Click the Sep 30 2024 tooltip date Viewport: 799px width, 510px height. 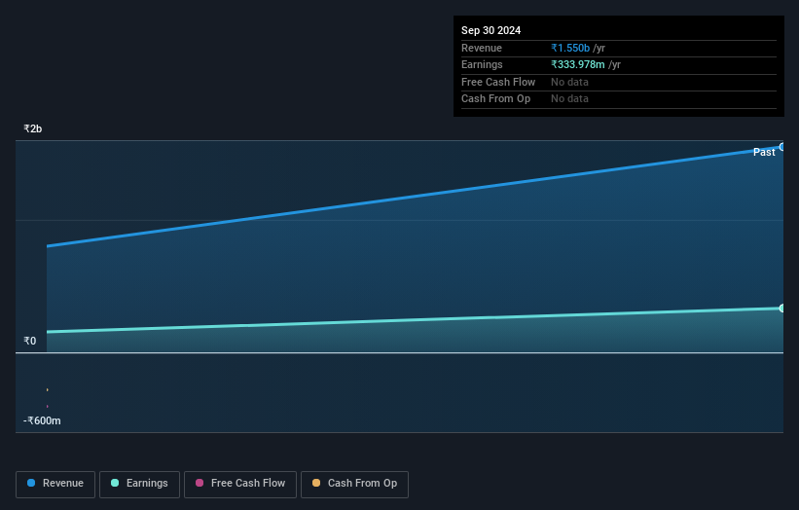[x=490, y=30]
